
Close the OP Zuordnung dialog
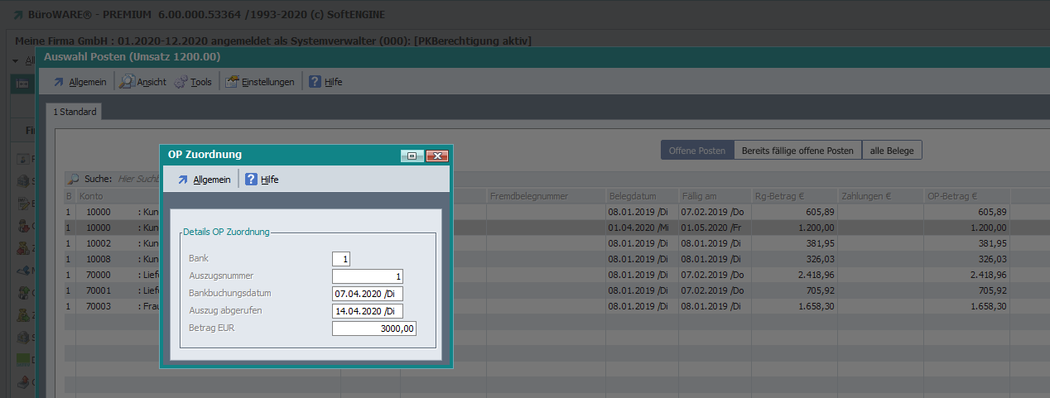tap(436, 155)
